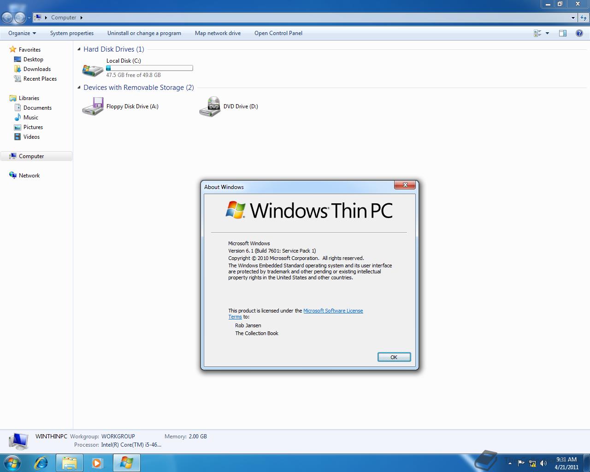
Task: Click the 'Workgroup: WORKGROUP' detail
Action: [102, 437]
